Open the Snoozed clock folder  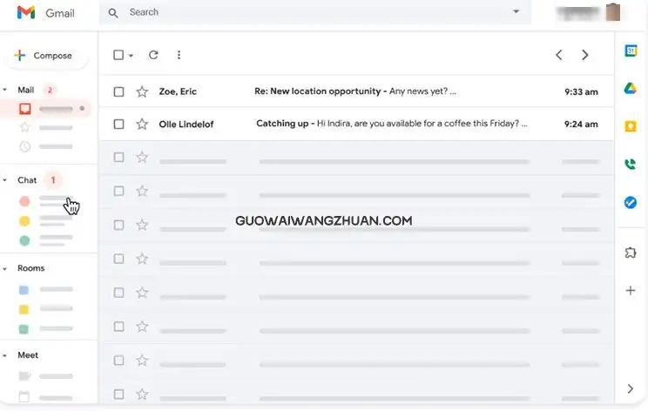pos(24,146)
